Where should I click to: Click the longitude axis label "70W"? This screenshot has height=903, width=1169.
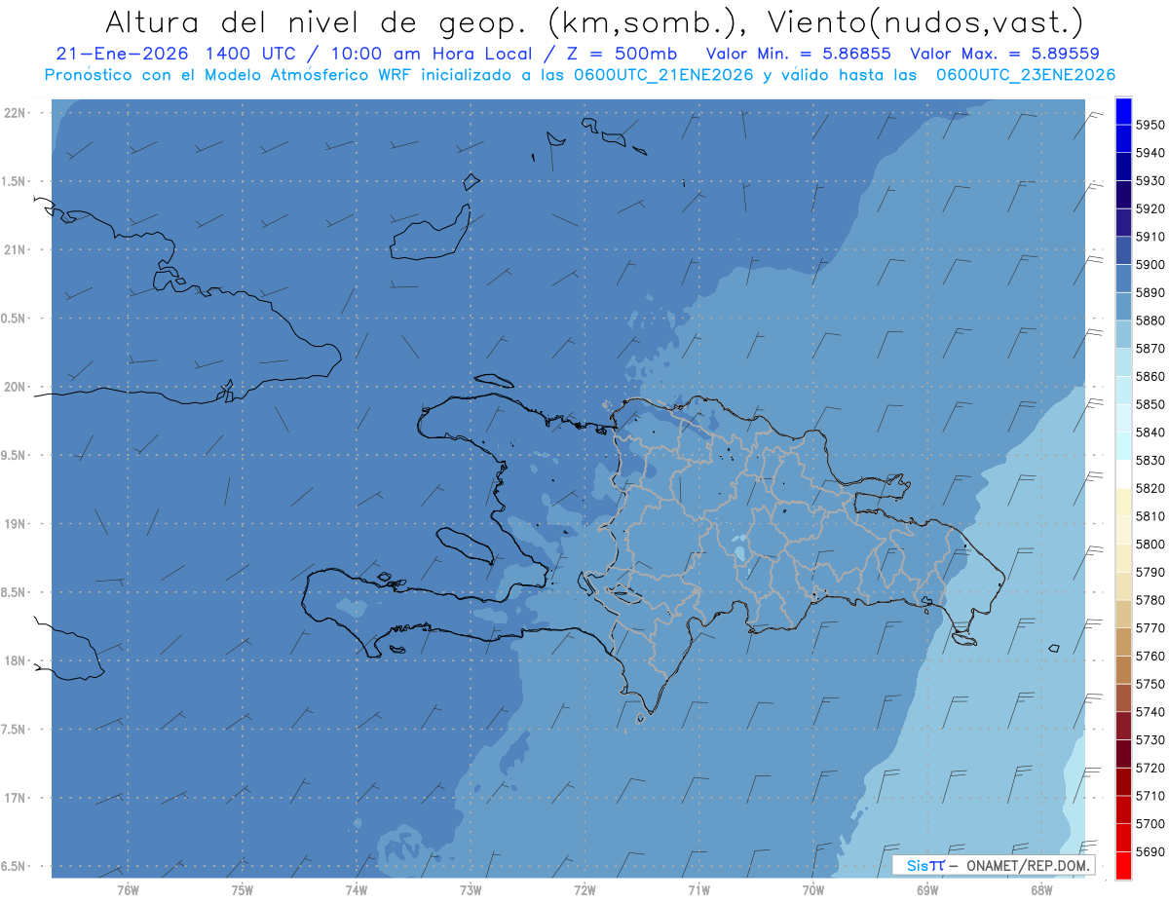813,890
